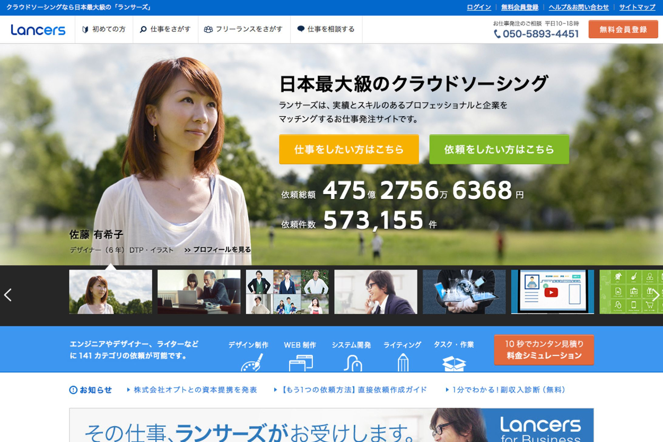Open the 仕事をさがす menu item
The width and height of the screenshot is (663, 442).
tap(165, 30)
